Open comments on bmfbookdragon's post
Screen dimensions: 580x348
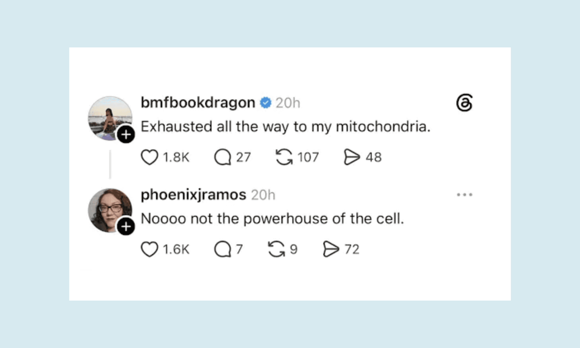pos(223,157)
